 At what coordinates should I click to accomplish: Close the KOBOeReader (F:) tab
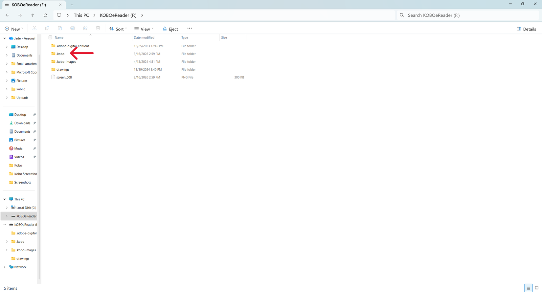tap(60, 5)
